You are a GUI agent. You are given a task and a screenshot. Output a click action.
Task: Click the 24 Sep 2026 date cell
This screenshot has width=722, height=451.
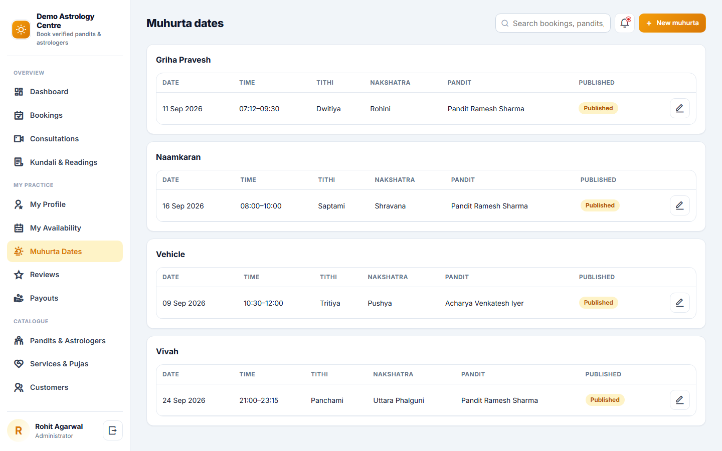(x=184, y=400)
